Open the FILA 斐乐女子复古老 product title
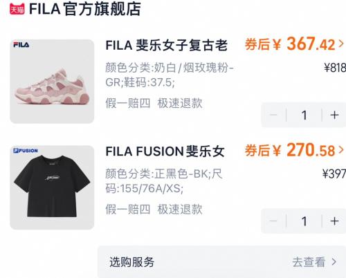The height and width of the screenshot is (278, 346). tap(167, 45)
